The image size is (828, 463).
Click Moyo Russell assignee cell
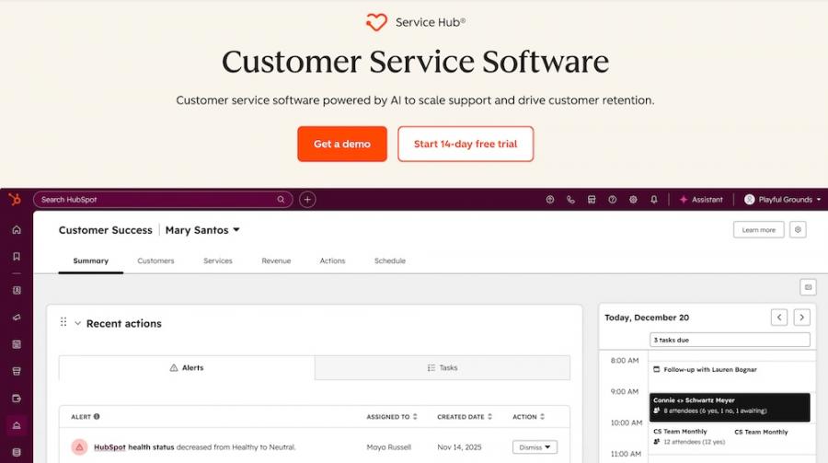click(388, 447)
